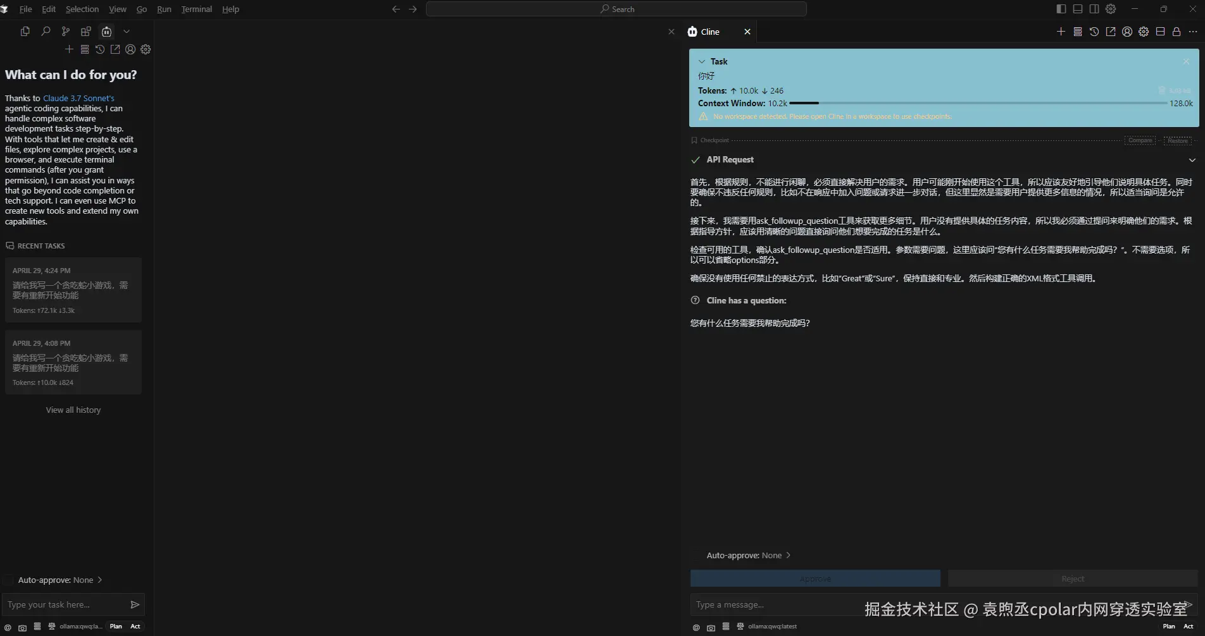Open the MCP Servers panel
1205x636 pixels.
[1078, 32]
